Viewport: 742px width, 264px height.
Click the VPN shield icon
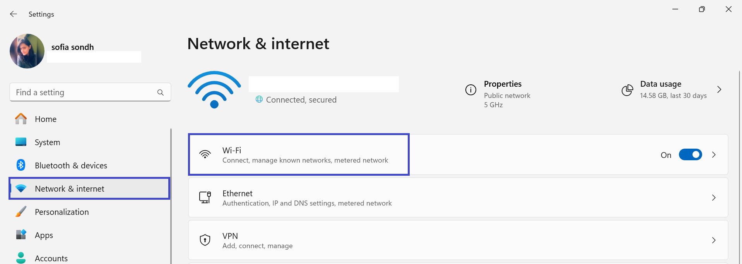[205, 240]
